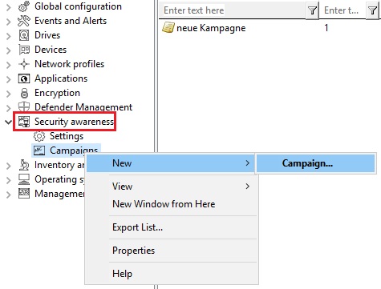Screen dimensions: 381x289
Task: Click the Network profiles icon
Action: coord(24,64)
